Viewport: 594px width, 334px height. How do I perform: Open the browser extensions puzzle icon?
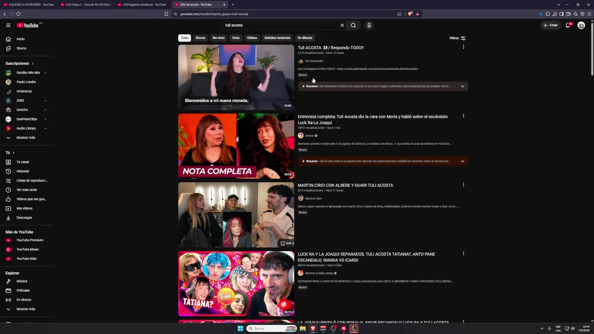click(548, 14)
